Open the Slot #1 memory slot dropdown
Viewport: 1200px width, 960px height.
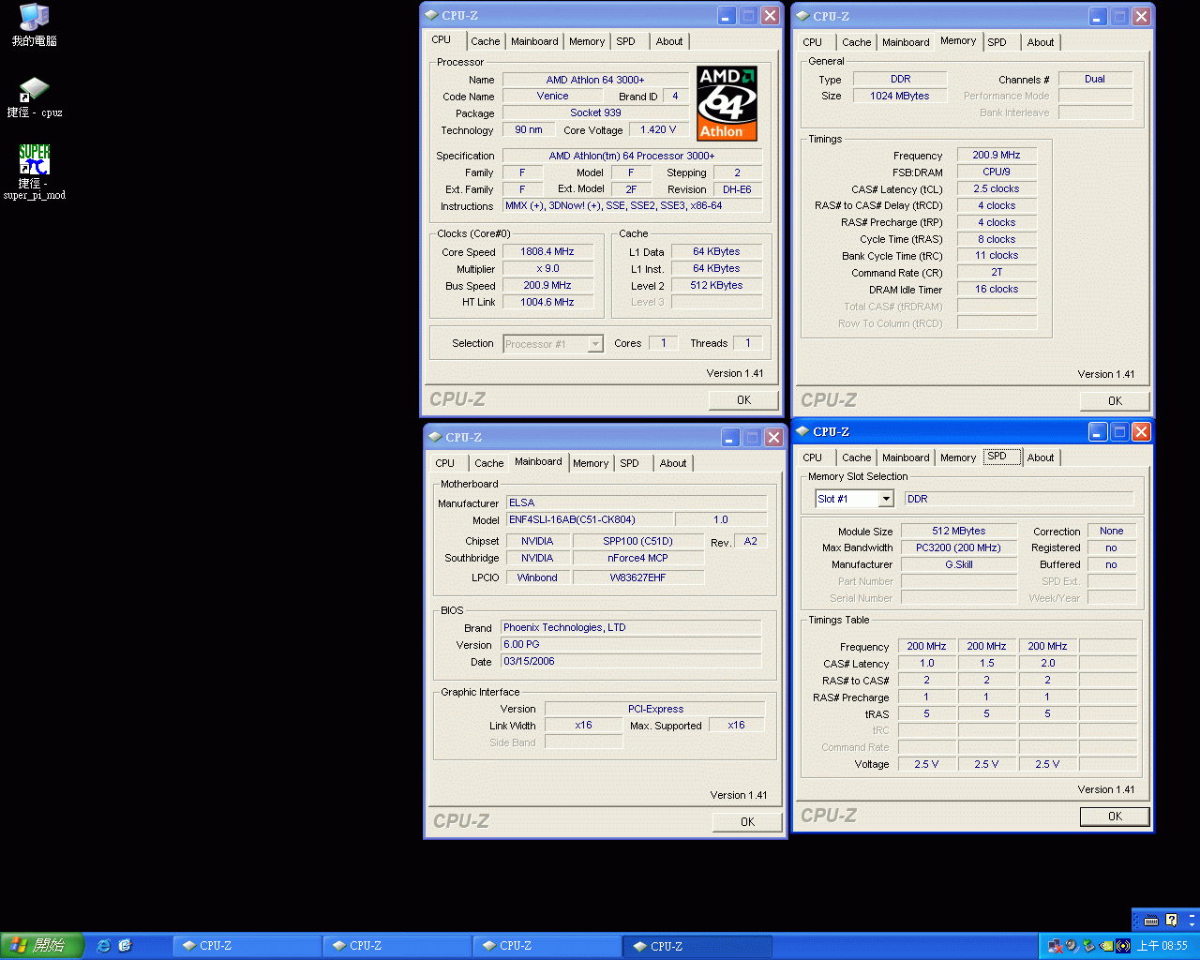pyautogui.click(x=886, y=499)
